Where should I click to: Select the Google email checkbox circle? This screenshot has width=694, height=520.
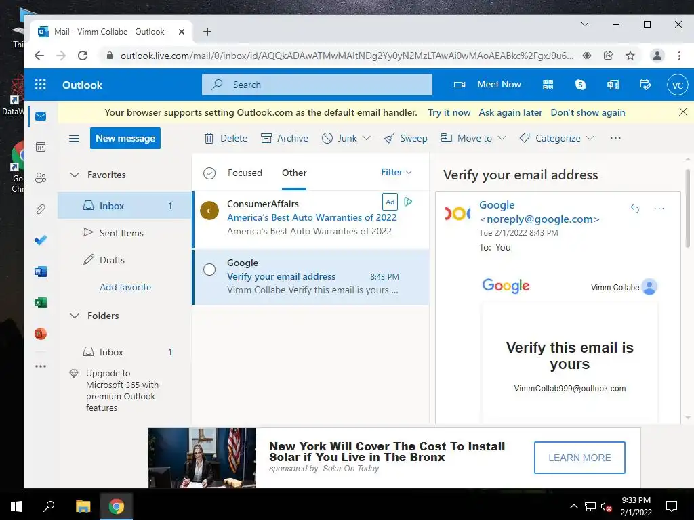(x=209, y=269)
